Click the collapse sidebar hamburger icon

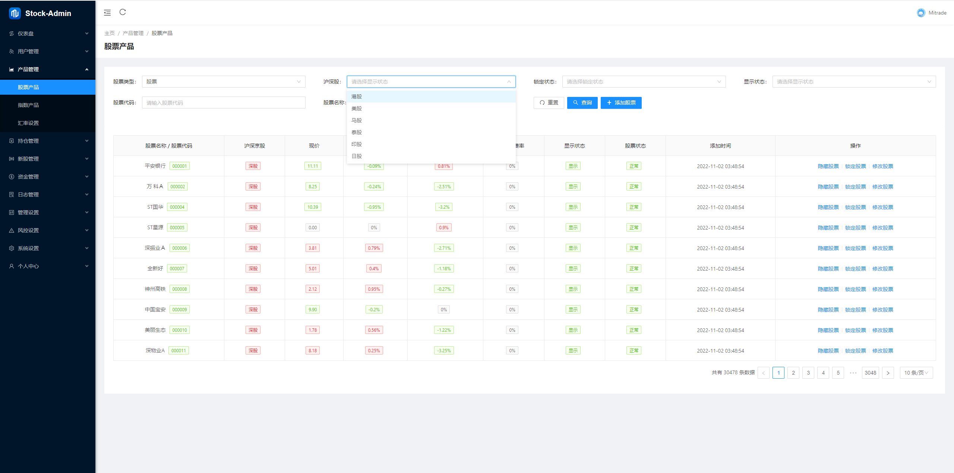[107, 12]
